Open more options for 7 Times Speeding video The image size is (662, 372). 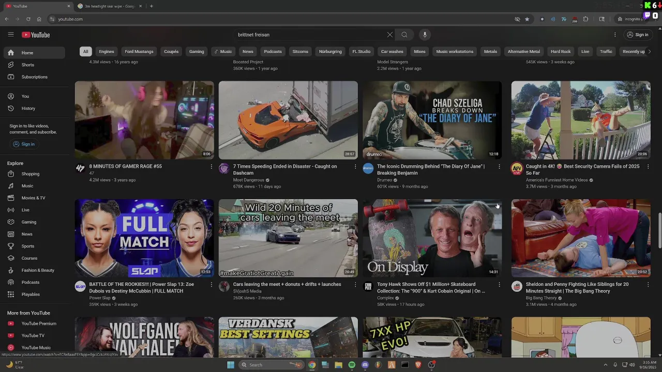point(355,166)
